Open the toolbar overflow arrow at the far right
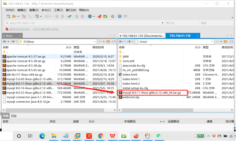This screenshot has height=141, width=236. [232, 18]
